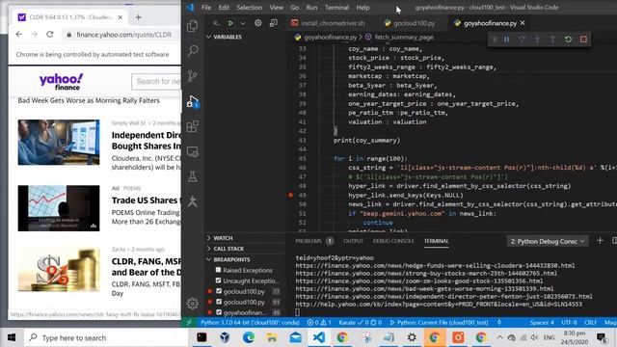Open debug console icon in debug header
Viewport: 617px width, 347px height.
click(x=274, y=23)
